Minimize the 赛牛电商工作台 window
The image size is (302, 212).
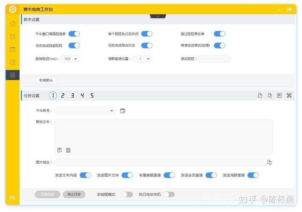coord(279,10)
